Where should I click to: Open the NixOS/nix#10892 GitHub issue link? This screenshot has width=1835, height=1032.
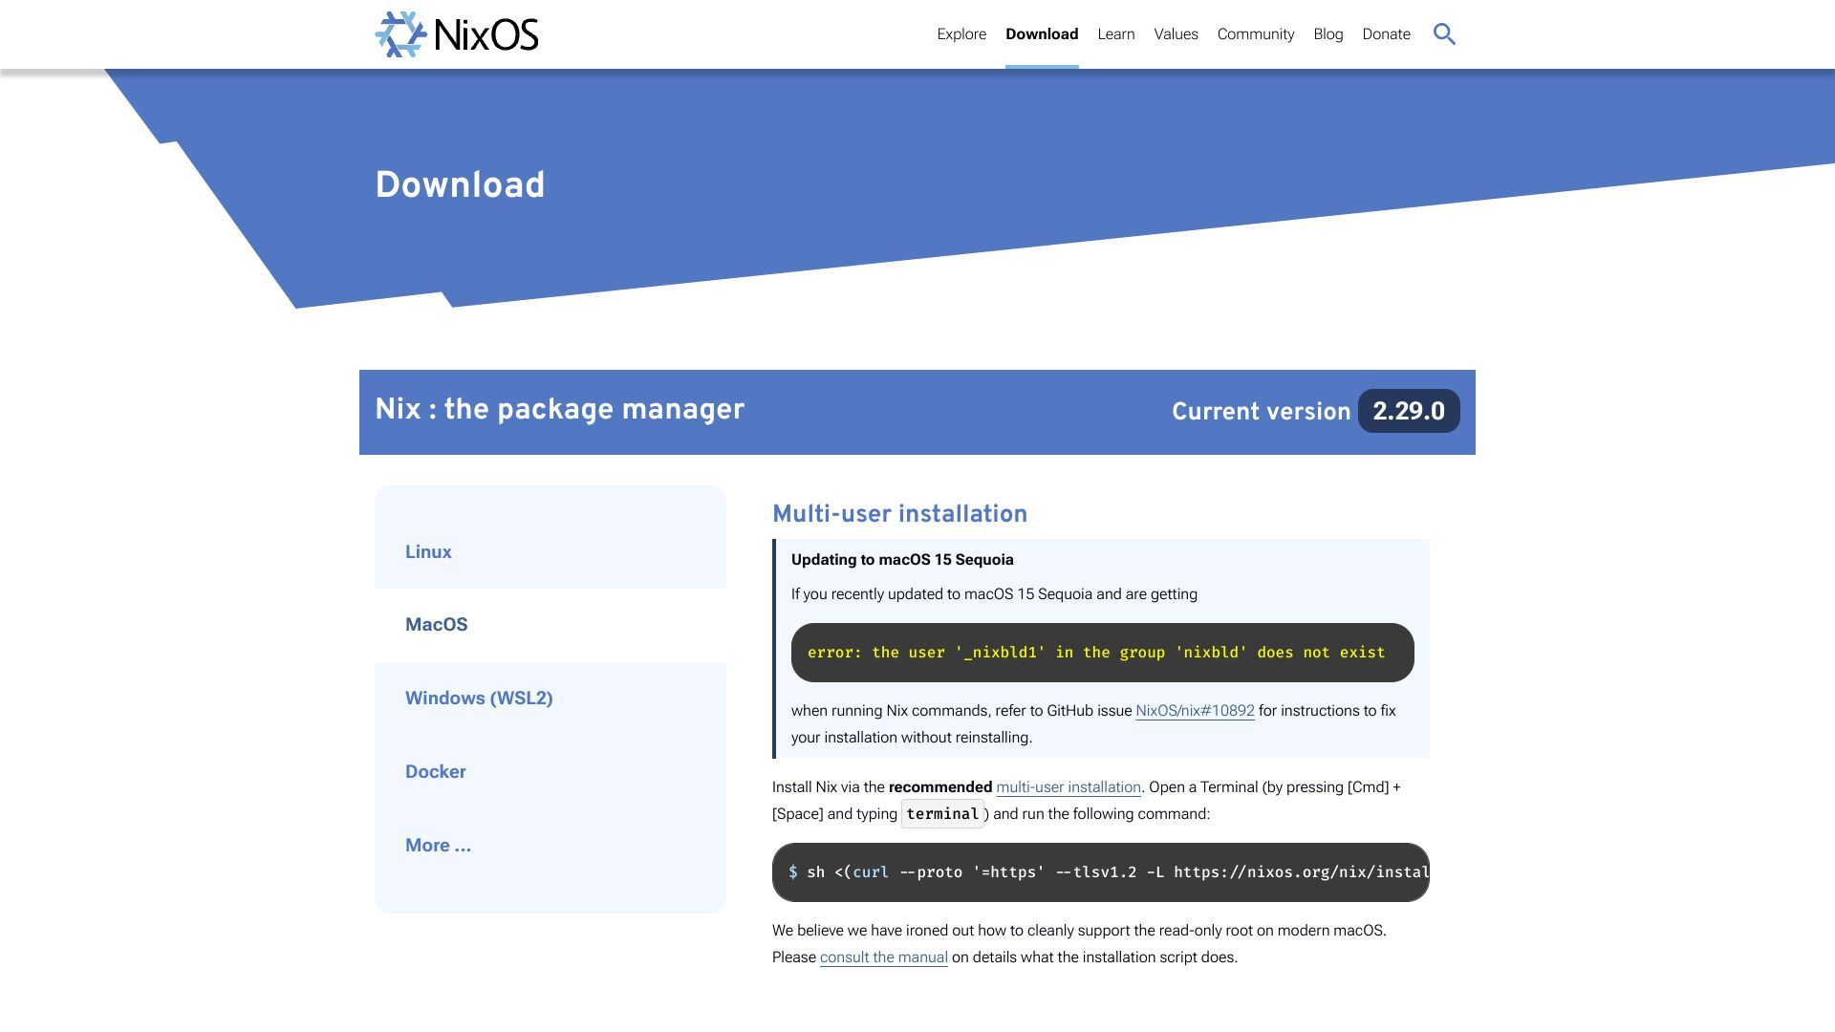click(x=1195, y=711)
